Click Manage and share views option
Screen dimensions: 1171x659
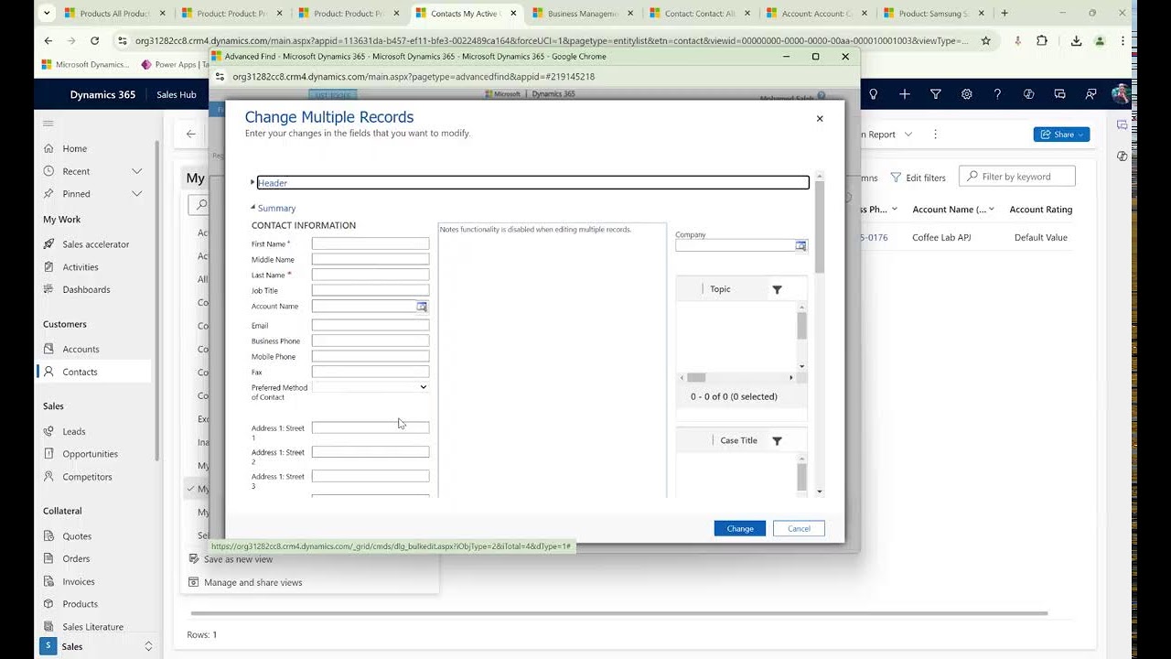click(x=245, y=582)
